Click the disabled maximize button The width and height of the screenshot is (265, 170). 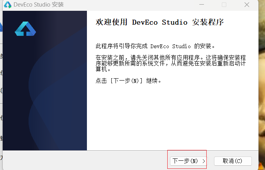click(224, 5)
